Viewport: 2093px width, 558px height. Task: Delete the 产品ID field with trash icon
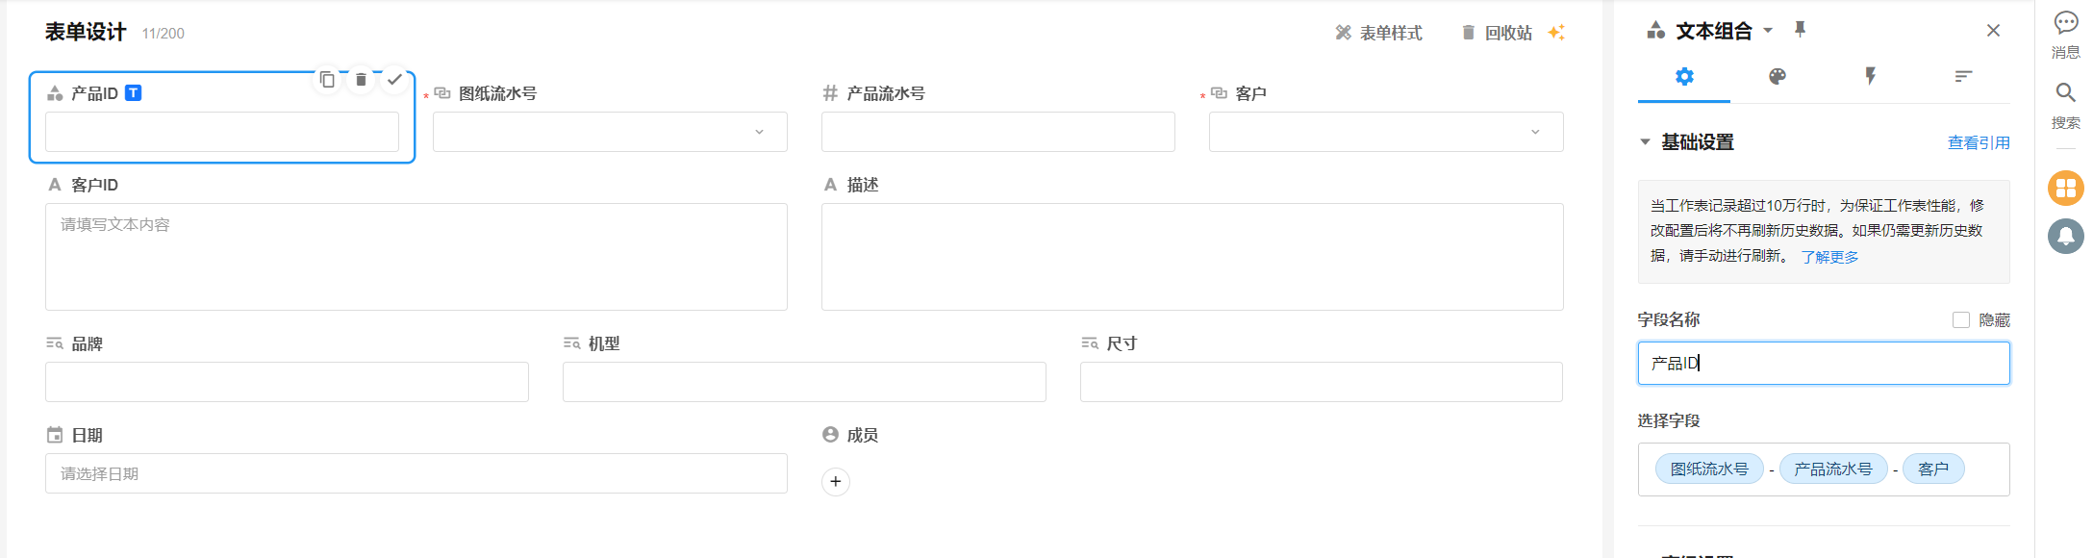361,80
